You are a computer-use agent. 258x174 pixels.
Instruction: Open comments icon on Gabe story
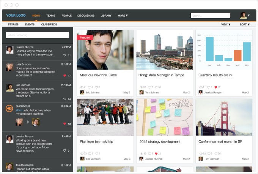[x=90, y=87]
